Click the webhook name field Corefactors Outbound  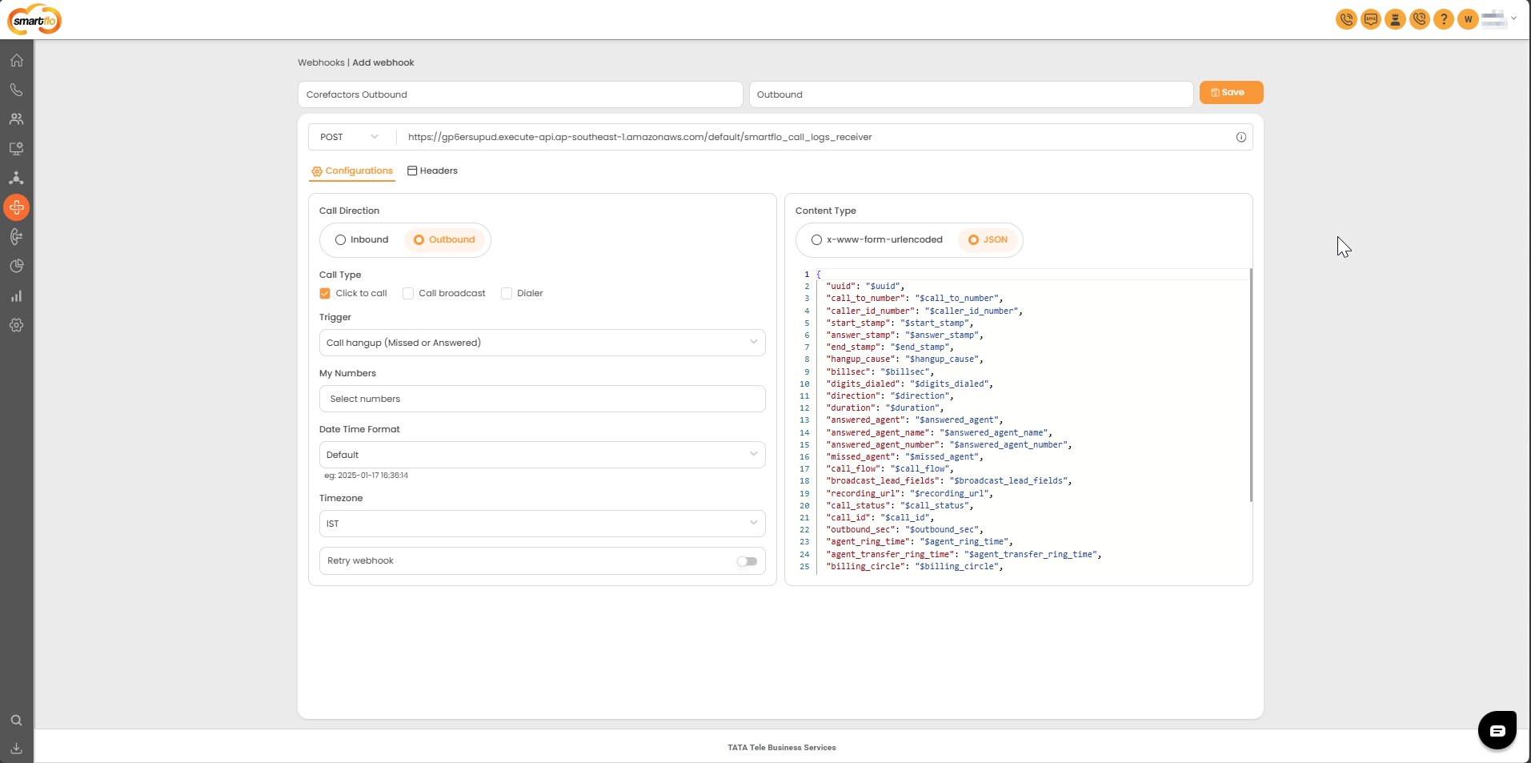pyautogui.click(x=520, y=94)
